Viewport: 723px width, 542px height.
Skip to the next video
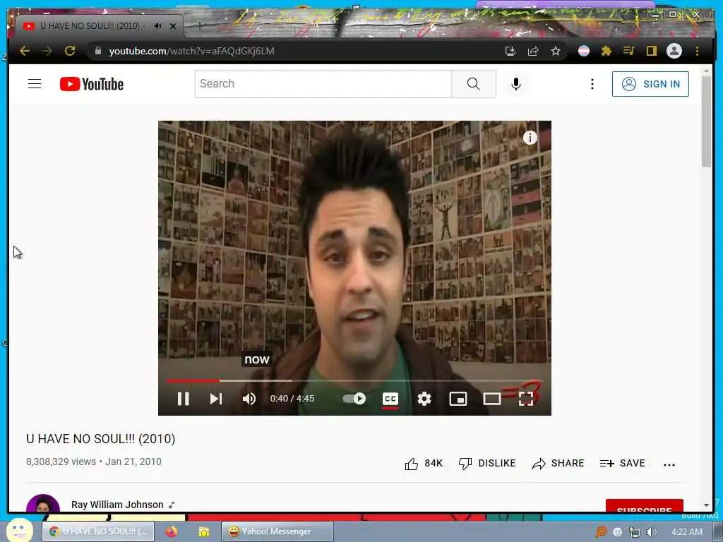(x=216, y=399)
